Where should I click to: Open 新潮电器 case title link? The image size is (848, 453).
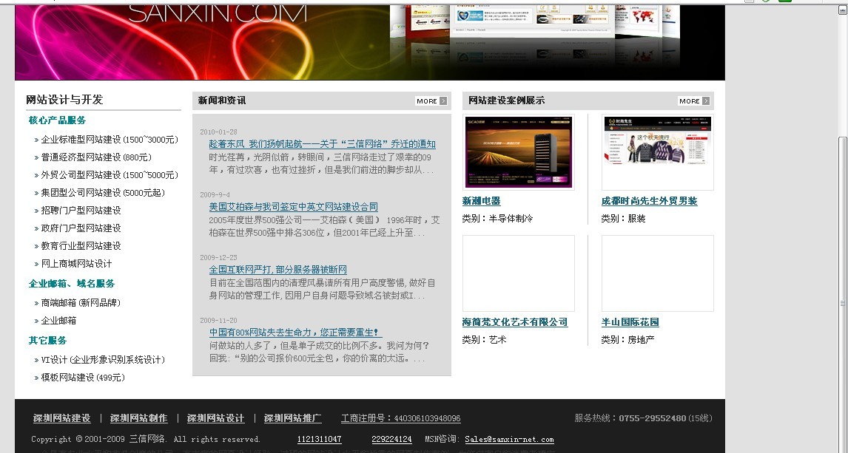[481, 201]
